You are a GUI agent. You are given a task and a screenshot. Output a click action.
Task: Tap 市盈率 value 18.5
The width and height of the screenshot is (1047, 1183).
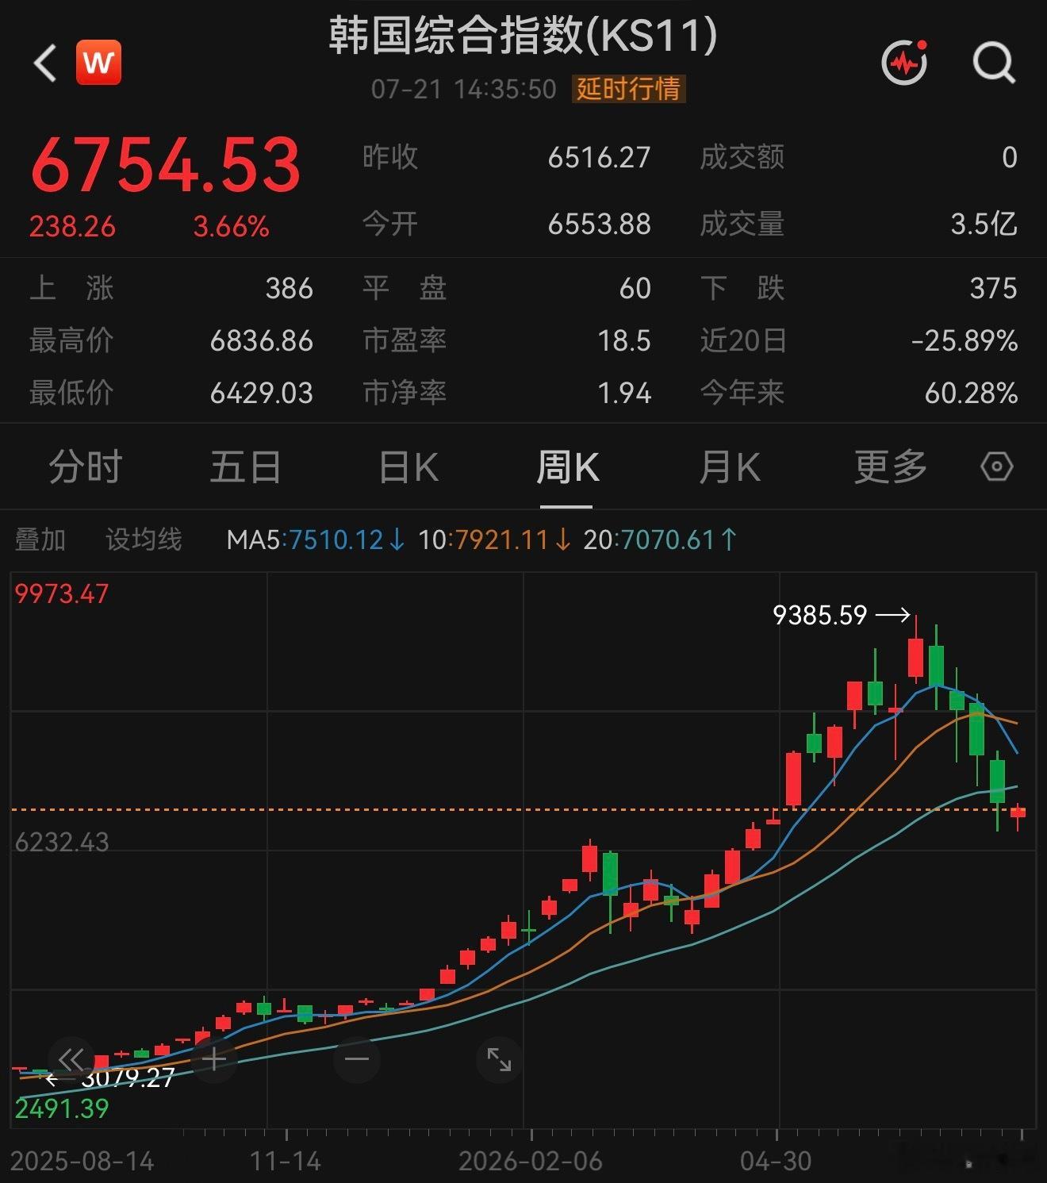(624, 341)
